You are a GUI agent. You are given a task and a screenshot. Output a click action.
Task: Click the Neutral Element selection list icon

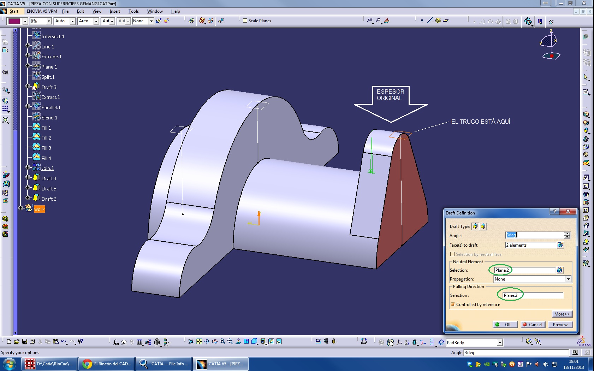[560, 270]
